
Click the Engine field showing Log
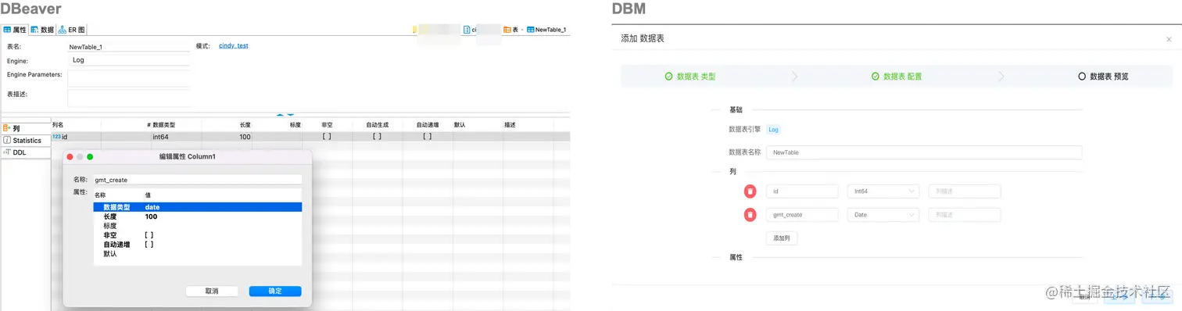(129, 60)
